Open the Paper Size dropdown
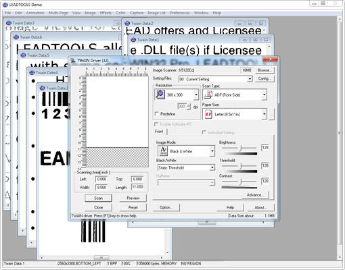Screen dimensions: 345x270 coord(264,114)
